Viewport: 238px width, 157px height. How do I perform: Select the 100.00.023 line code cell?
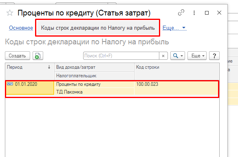177,88
